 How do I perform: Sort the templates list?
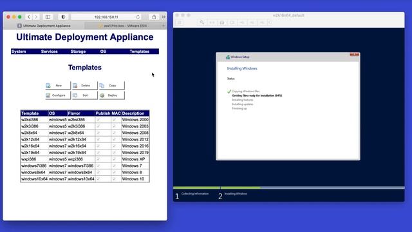pos(85,95)
